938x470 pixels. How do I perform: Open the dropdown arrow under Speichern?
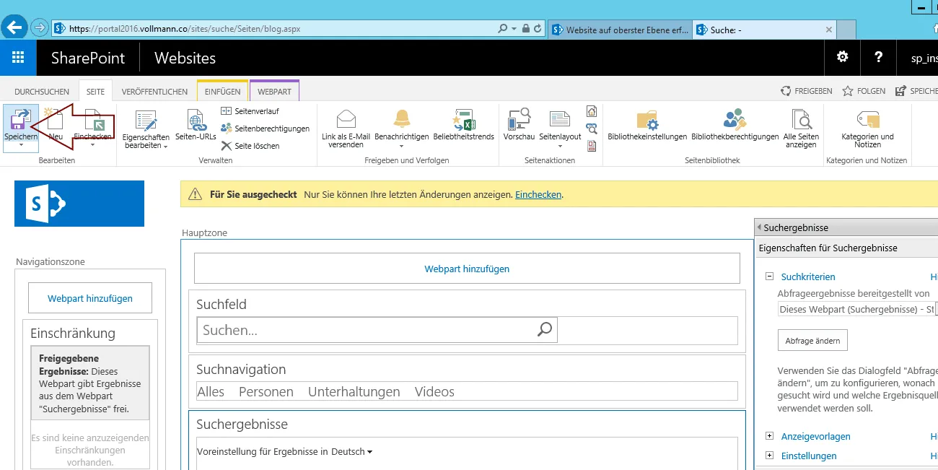pyautogui.click(x=21, y=145)
